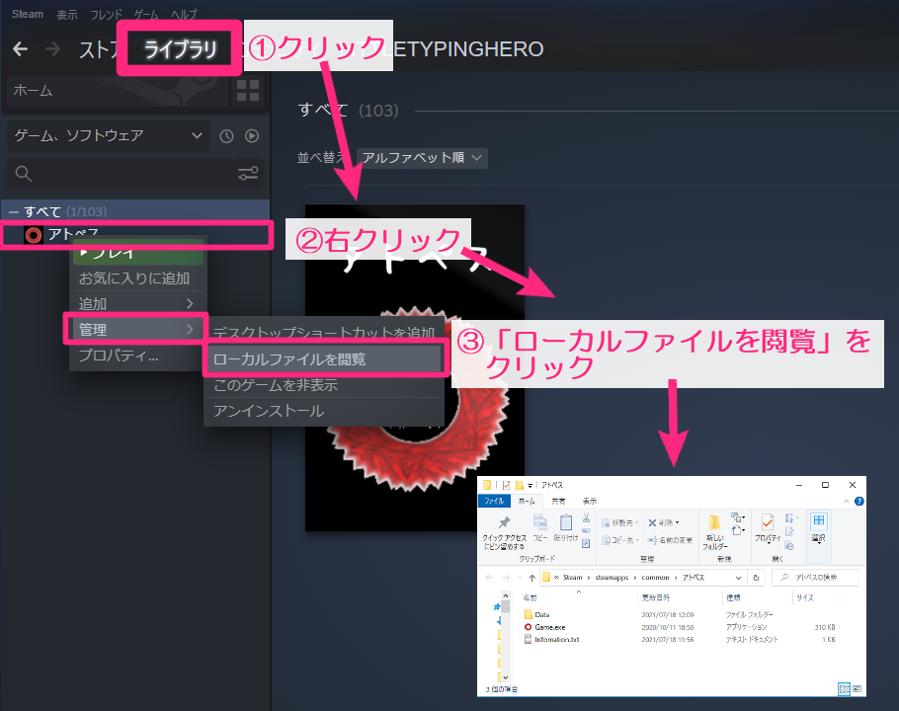Toggle the ready-to-play filter circle icon
The height and width of the screenshot is (711, 899).
click(x=252, y=135)
